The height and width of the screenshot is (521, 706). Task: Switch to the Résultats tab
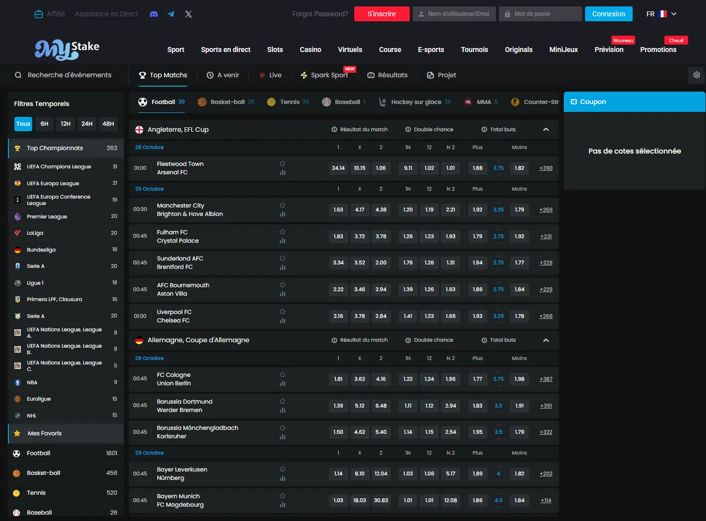[387, 75]
